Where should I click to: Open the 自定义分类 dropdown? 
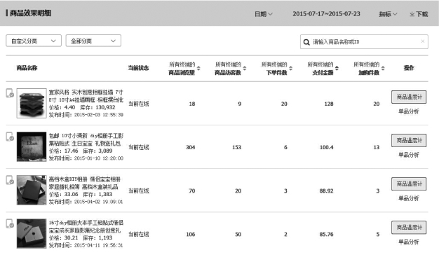pyautogui.click(x=34, y=41)
